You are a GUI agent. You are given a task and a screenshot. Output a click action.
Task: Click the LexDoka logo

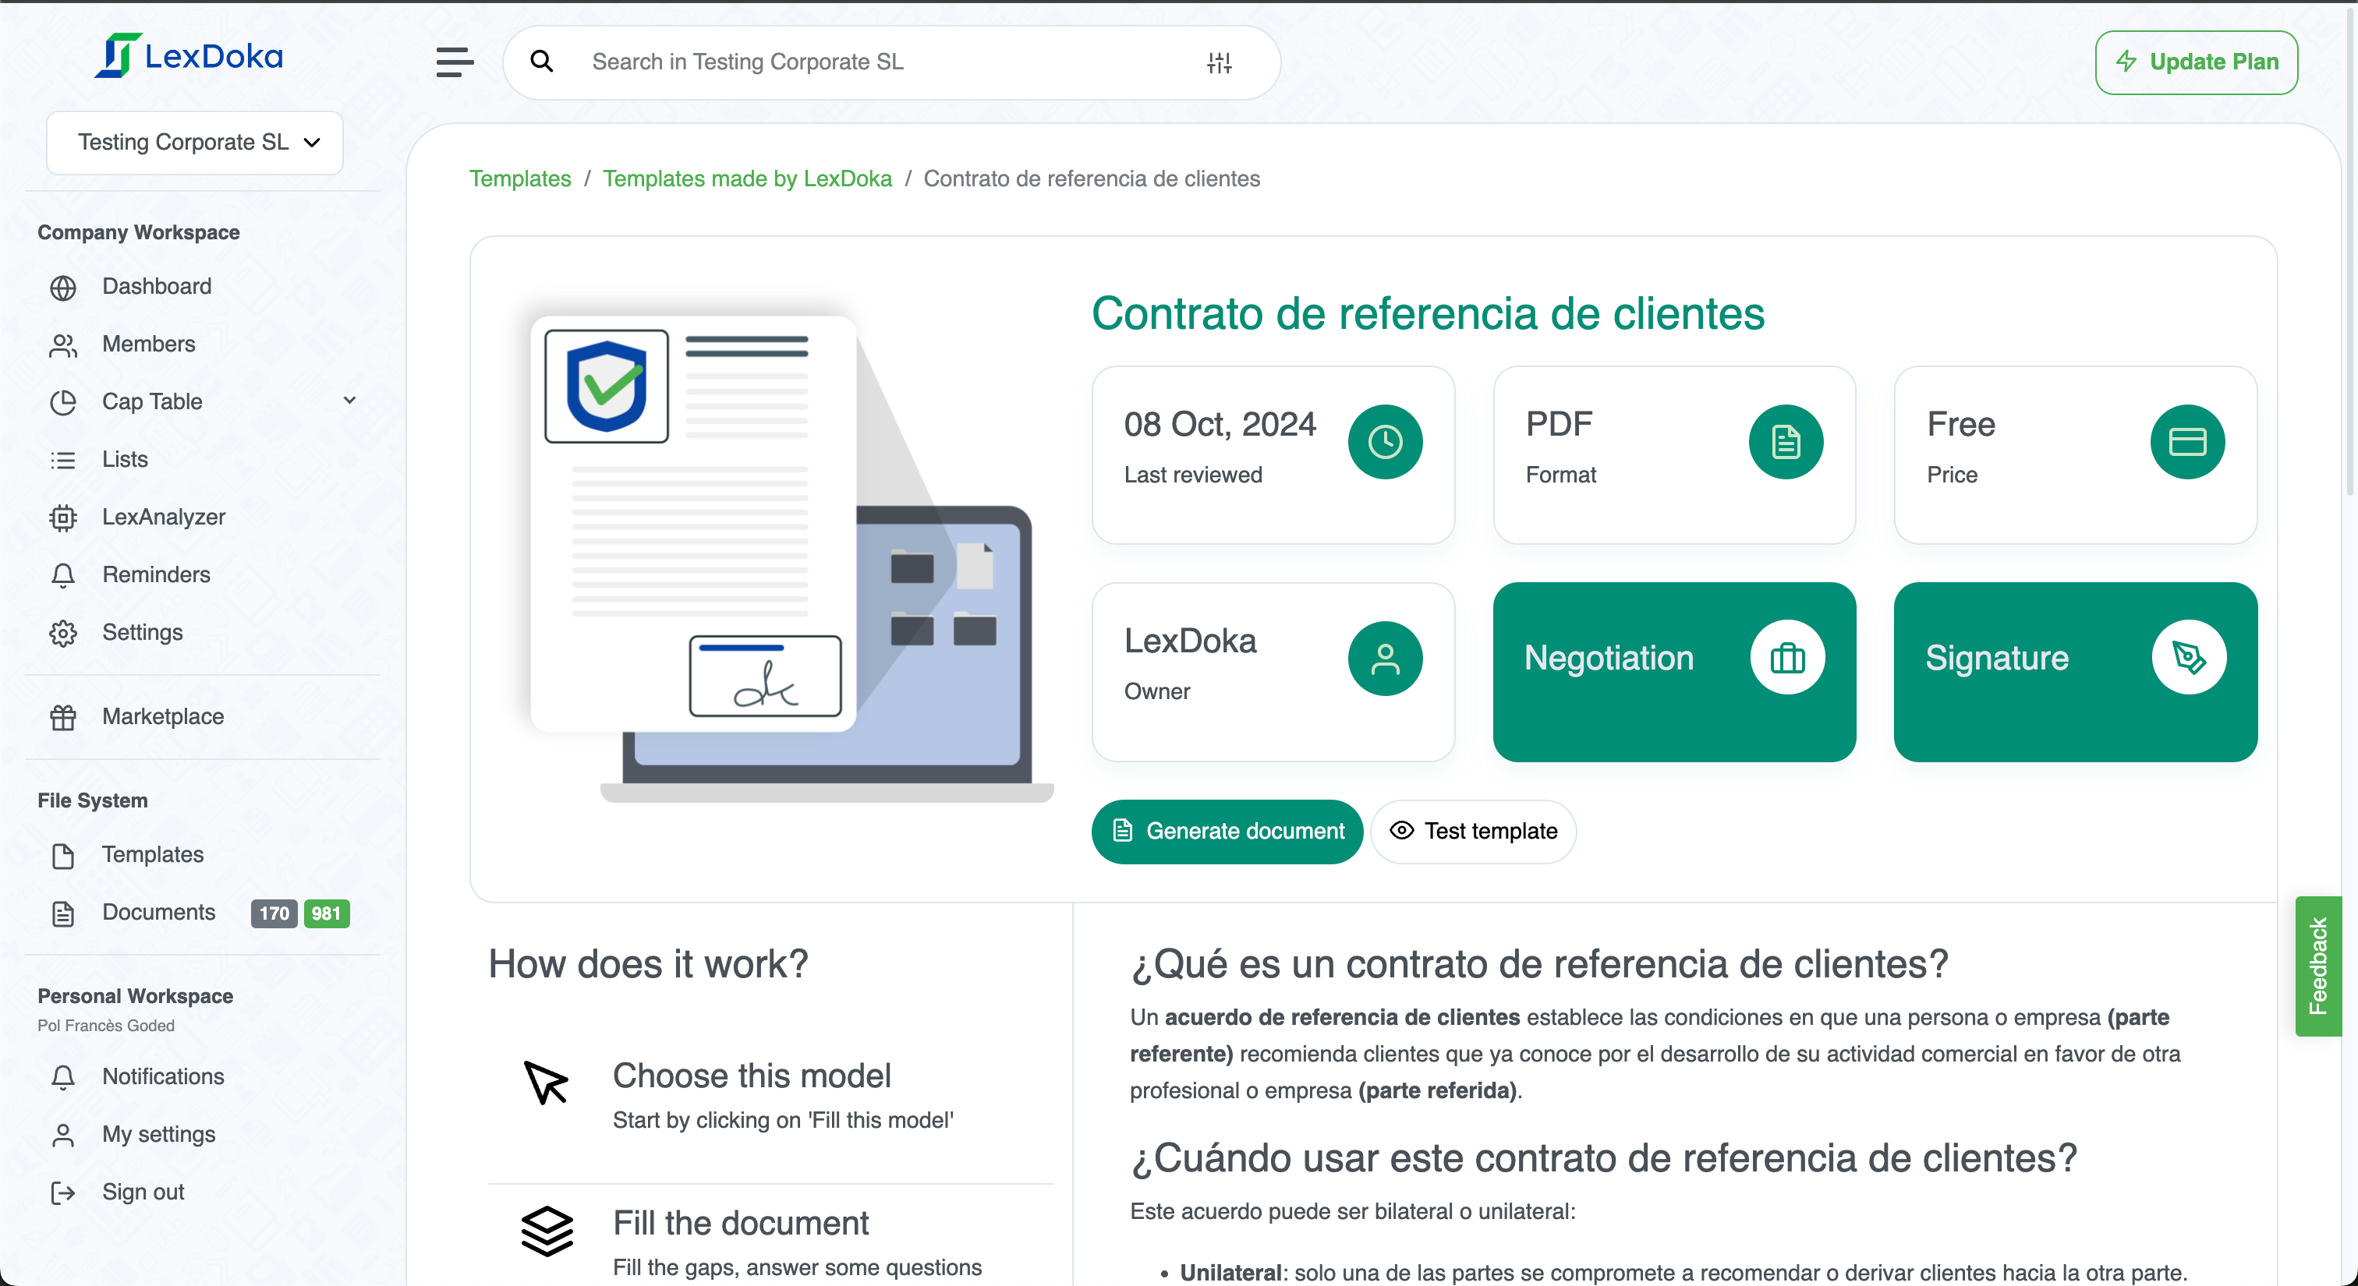click(189, 56)
